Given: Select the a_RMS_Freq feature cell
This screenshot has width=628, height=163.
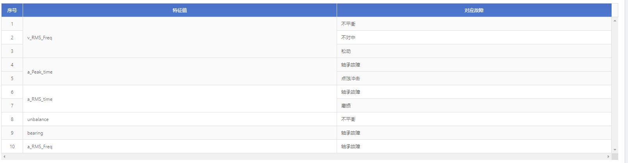Looking at the screenshot, I should (180, 146).
